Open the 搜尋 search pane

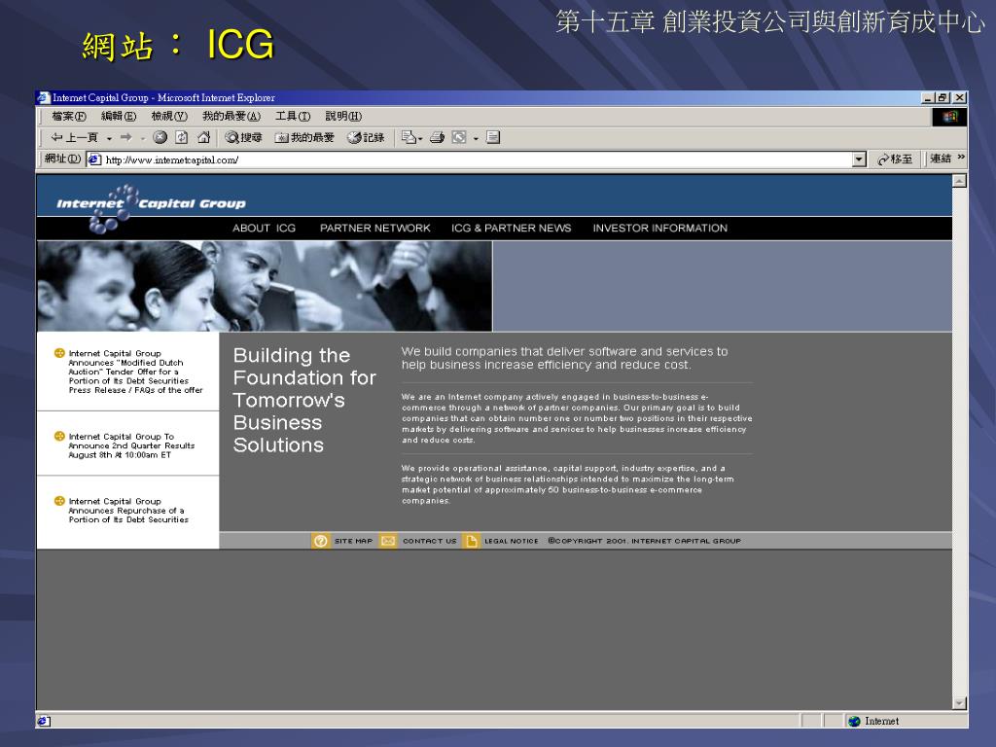pos(243,137)
